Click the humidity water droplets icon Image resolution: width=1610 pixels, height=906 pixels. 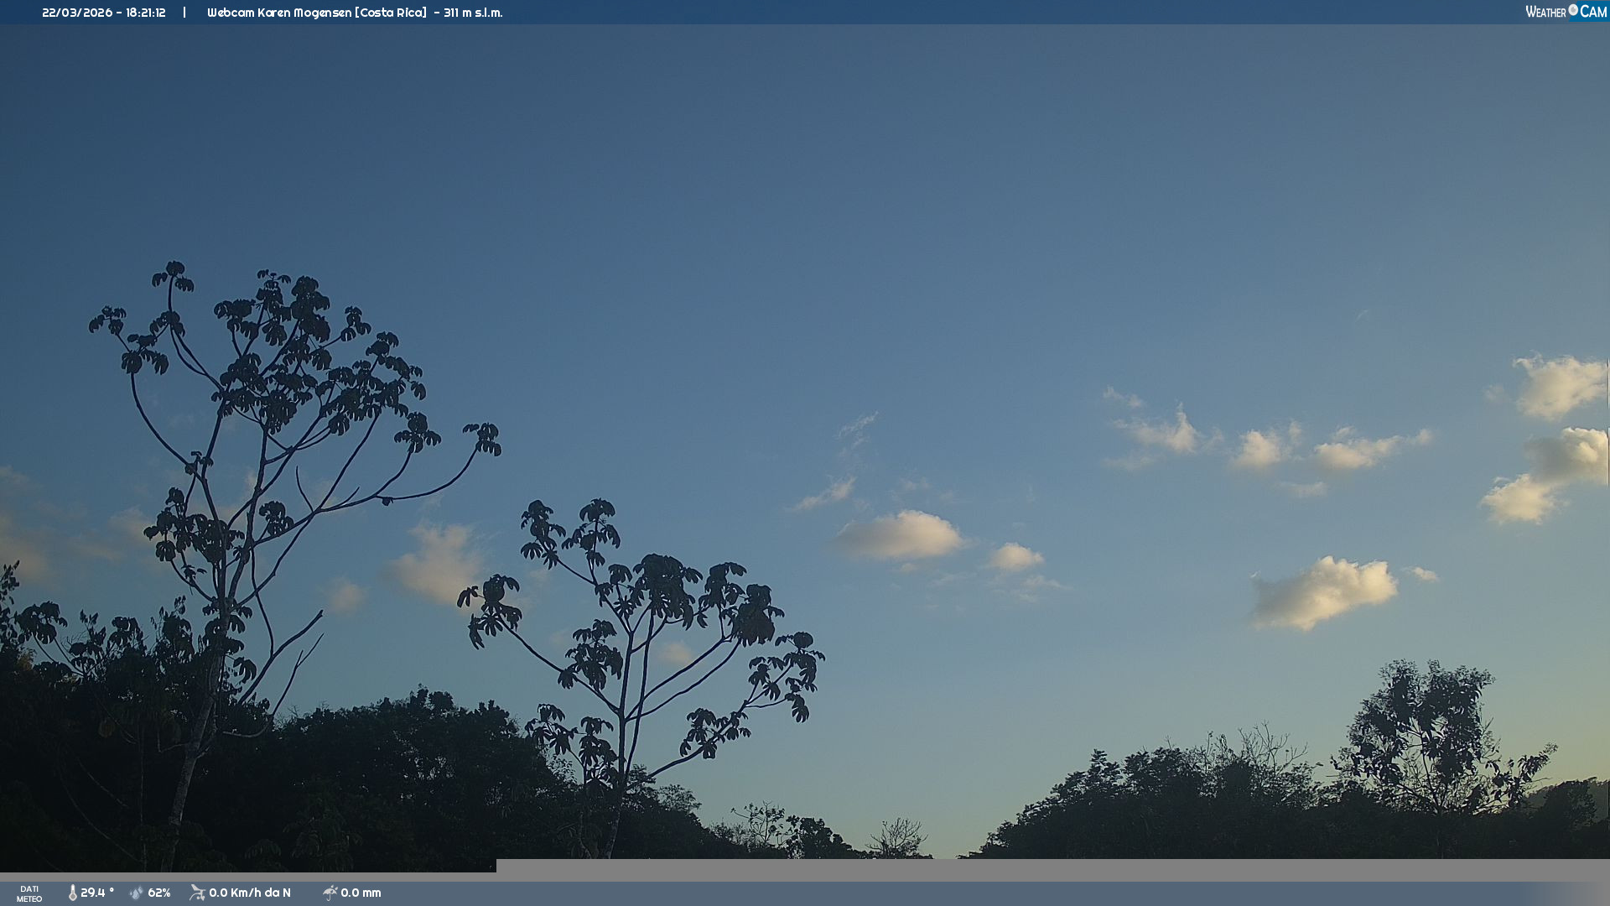[x=137, y=893]
